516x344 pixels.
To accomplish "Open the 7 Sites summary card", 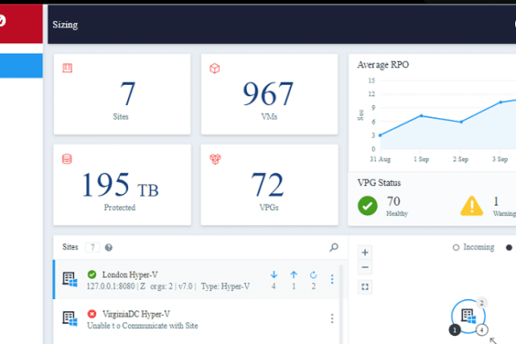I will coord(122,94).
